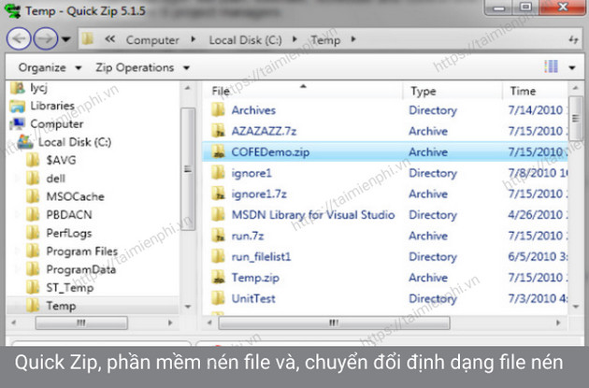This screenshot has width=589, height=388.
Task: Select the Program Files folder in tree
Action: [80, 251]
